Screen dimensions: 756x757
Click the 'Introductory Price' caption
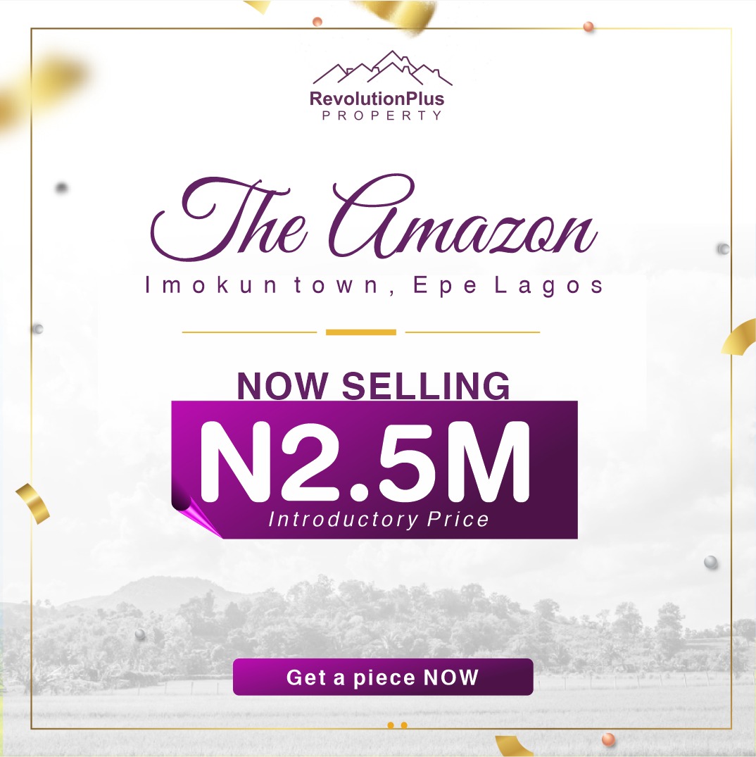pos(379,520)
